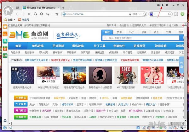189x132 pixels.
Task: Open sidebar favorites star panel
Action: click(x=5, y=27)
